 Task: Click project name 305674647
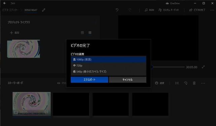tap(31, 10)
